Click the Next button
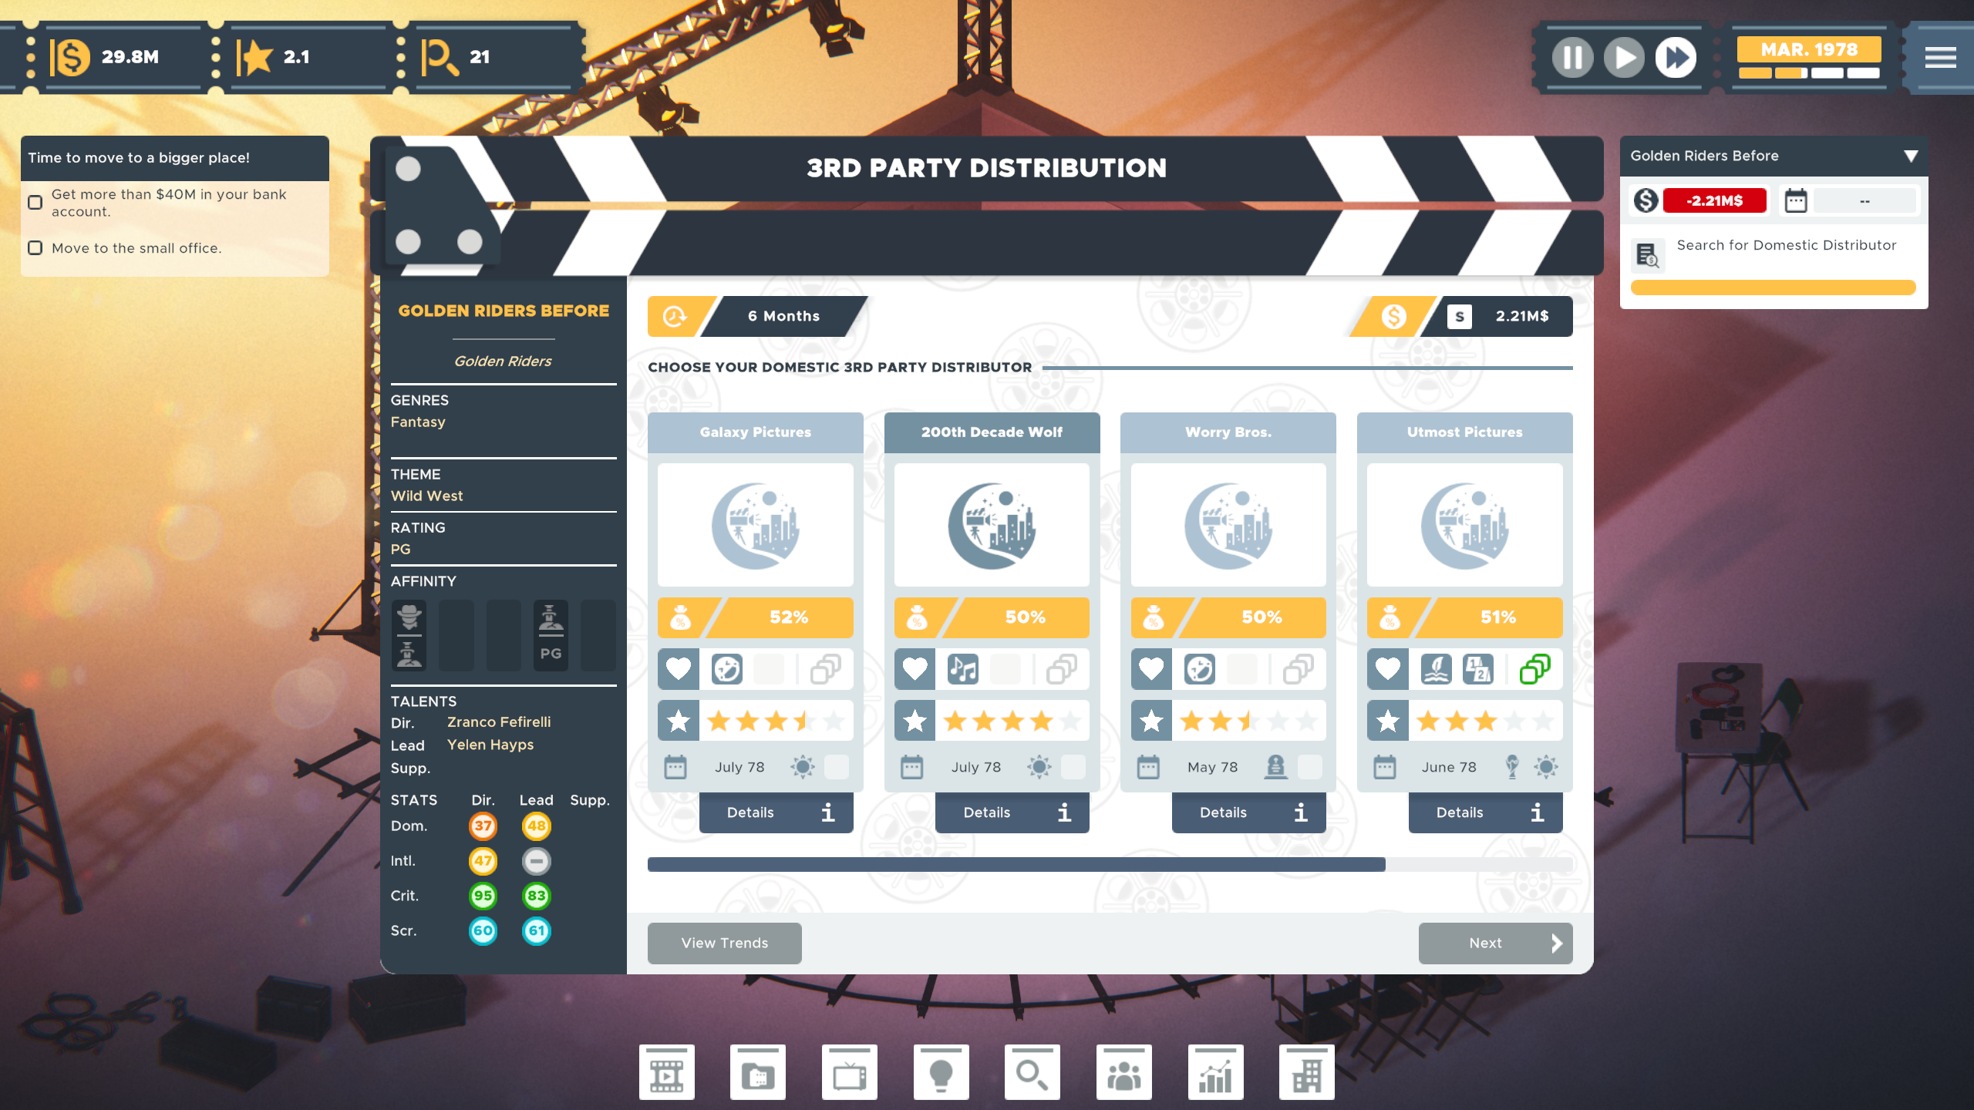1974x1110 pixels. pyautogui.click(x=1494, y=943)
